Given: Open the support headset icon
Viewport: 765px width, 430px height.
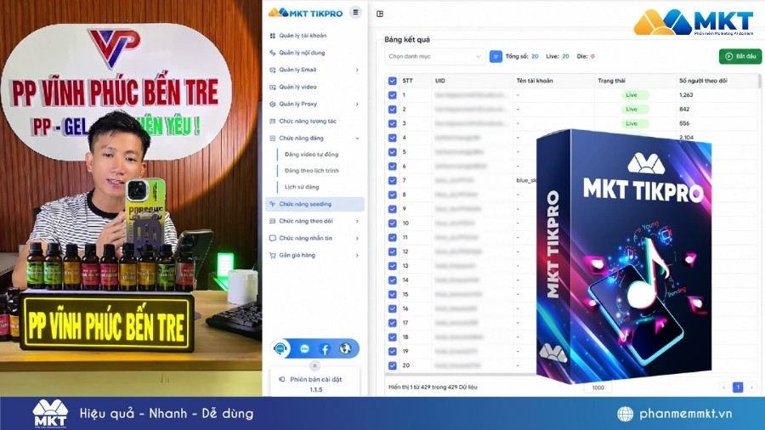Looking at the screenshot, I should click(x=280, y=348).
